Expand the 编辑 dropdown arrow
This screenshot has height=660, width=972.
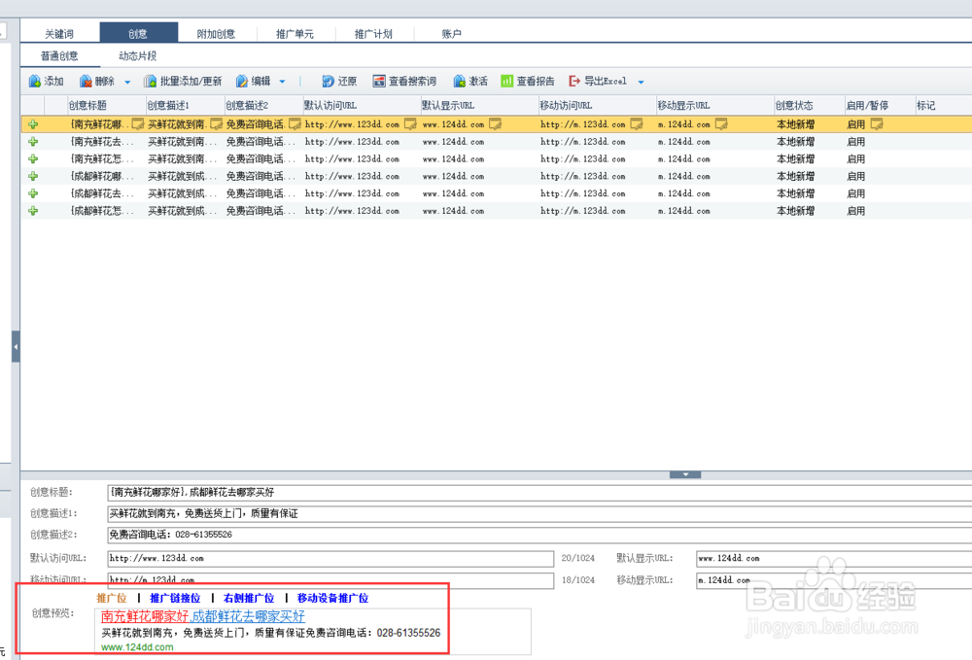pyautogui.click(x=283, y=82)
